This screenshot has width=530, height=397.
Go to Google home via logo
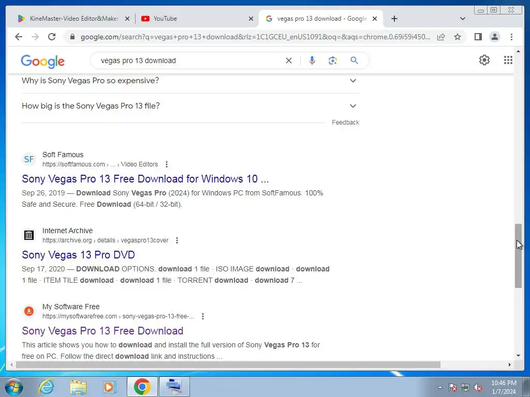42,62
